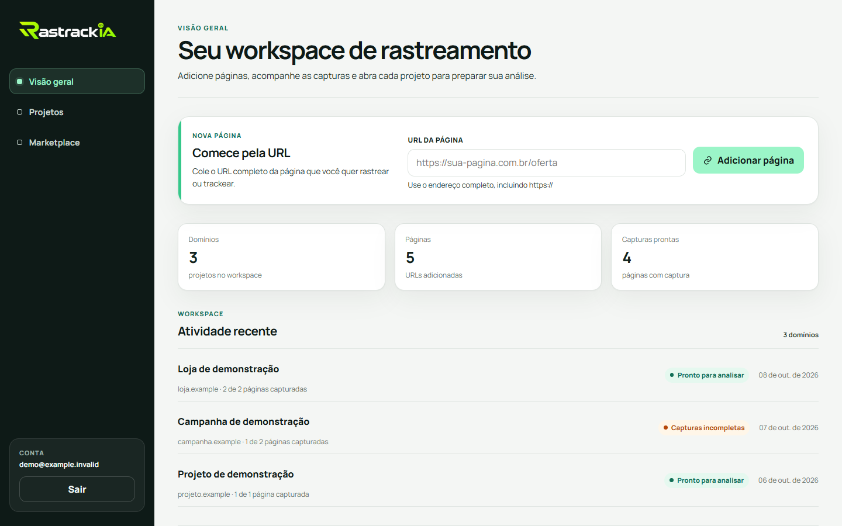
Task: Select the Páginas stat card
Action: (x=498, y=257)
